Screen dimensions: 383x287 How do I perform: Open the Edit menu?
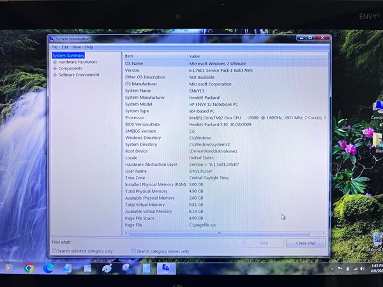[64, 47]
